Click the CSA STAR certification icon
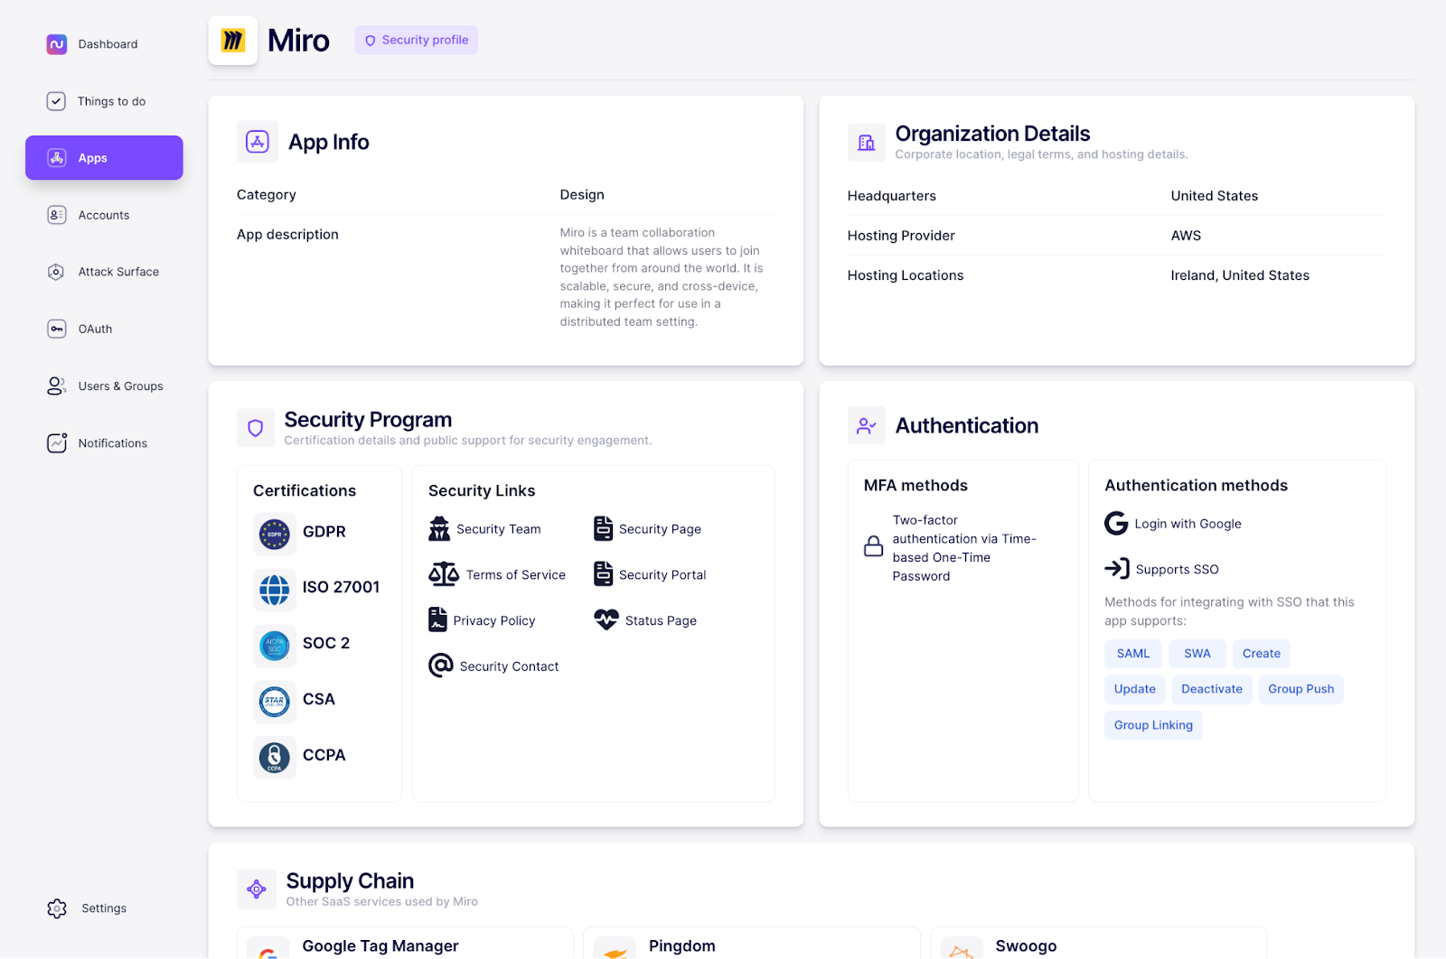Image resolution: width=1446 pixels, height=959 pixels. [x=274, y=701]
